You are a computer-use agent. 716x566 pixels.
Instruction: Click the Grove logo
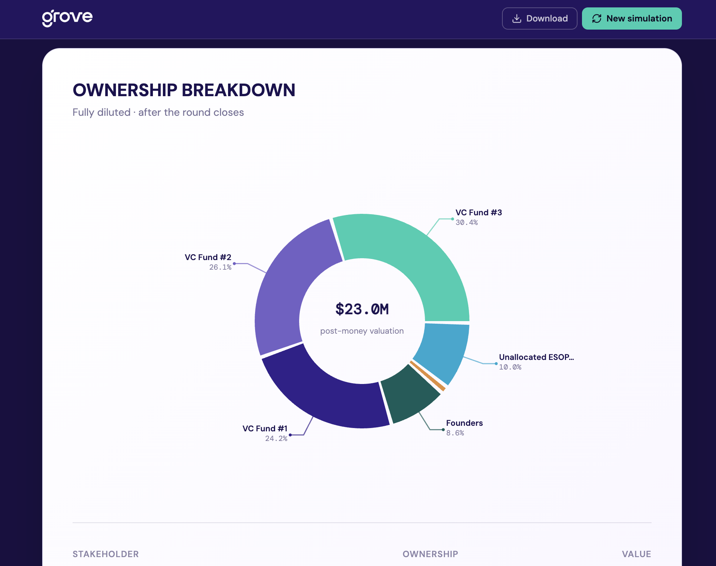click(67, 18)
